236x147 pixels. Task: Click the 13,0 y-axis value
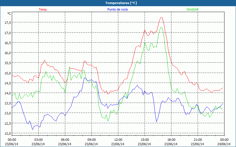pos(8,113)
